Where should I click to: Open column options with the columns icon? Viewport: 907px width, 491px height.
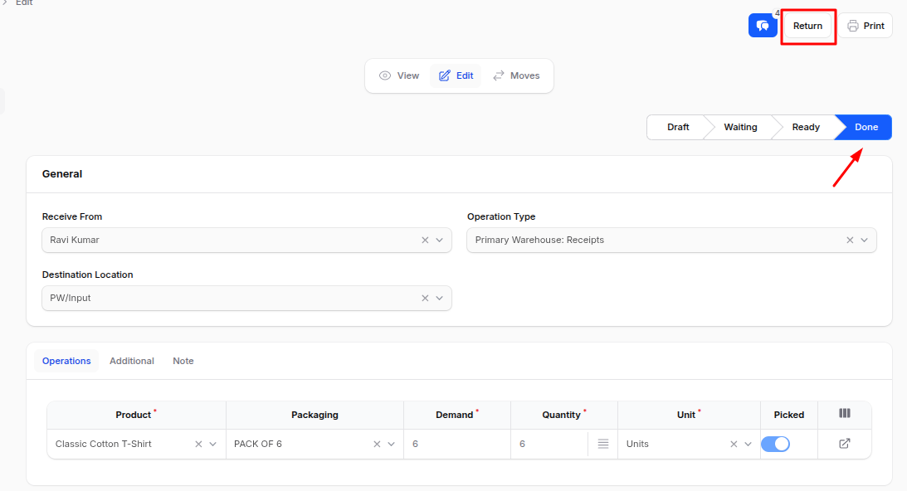point(844,415)
